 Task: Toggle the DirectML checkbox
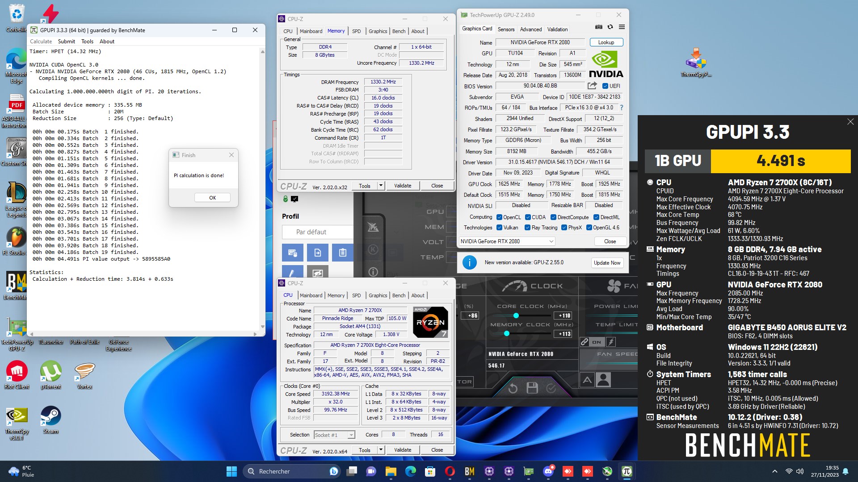pos(596,217)
